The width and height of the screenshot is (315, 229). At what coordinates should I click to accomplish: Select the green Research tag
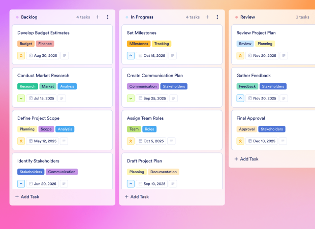(x=27, y=86)
